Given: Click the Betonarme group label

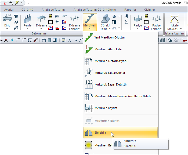Looking at the screenshot, I should 39,33.
